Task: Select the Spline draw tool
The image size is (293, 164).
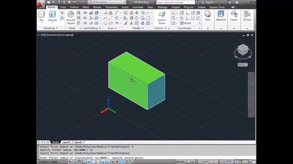Action: click(x=105, y=18)
